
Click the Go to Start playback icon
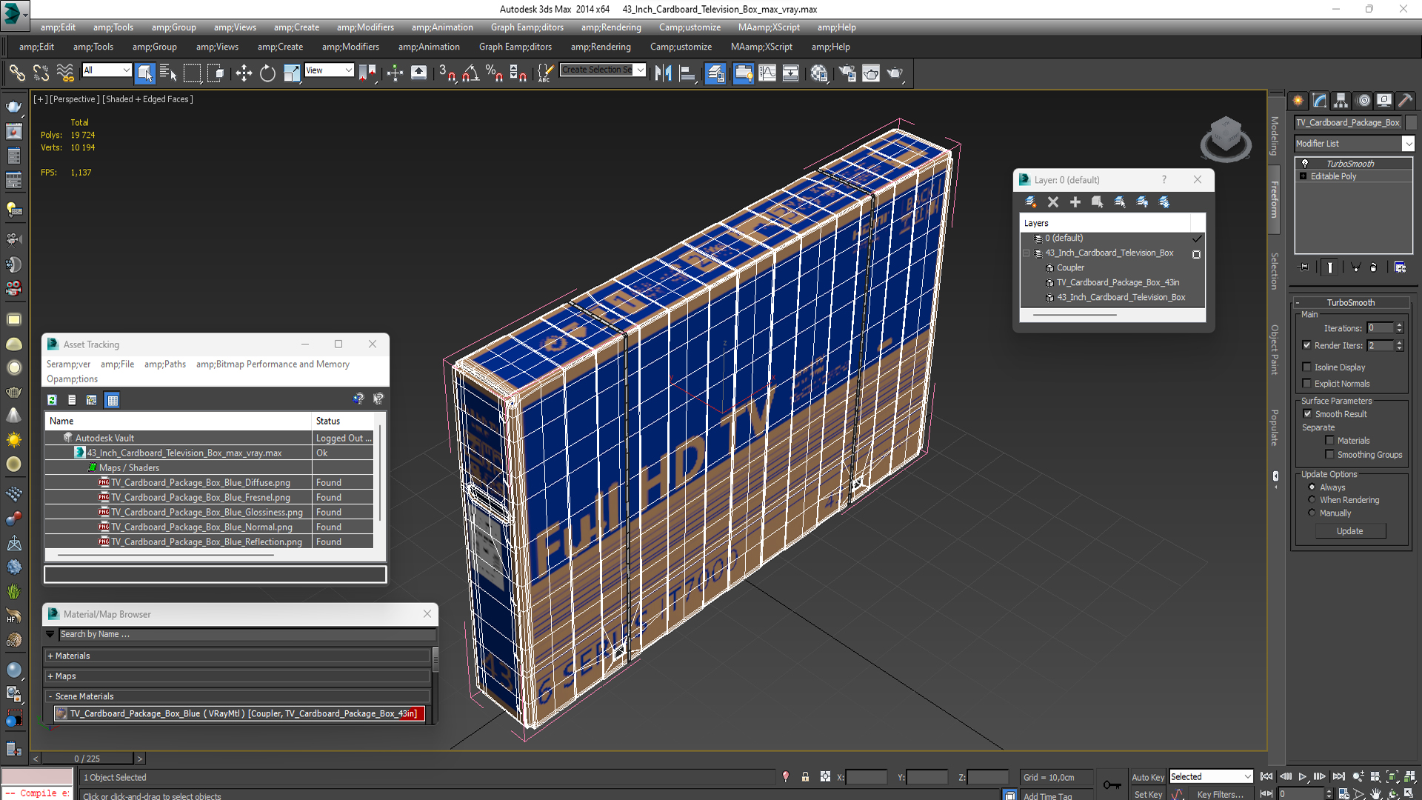click(x=1266, y=776)
